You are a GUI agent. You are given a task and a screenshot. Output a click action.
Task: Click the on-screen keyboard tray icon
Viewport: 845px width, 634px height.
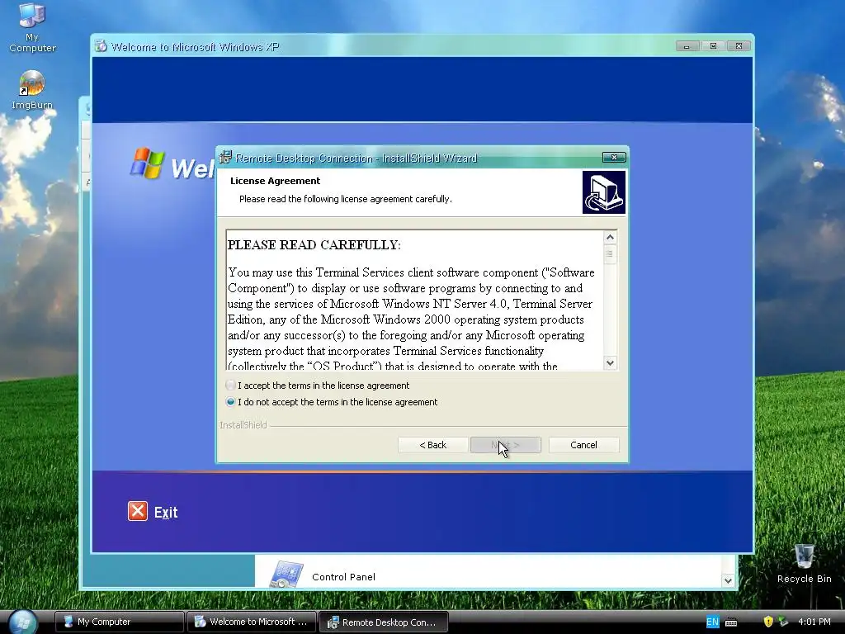[x=731, y=622]
